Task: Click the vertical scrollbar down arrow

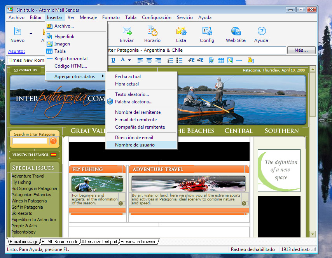Action: click(313, 234)
